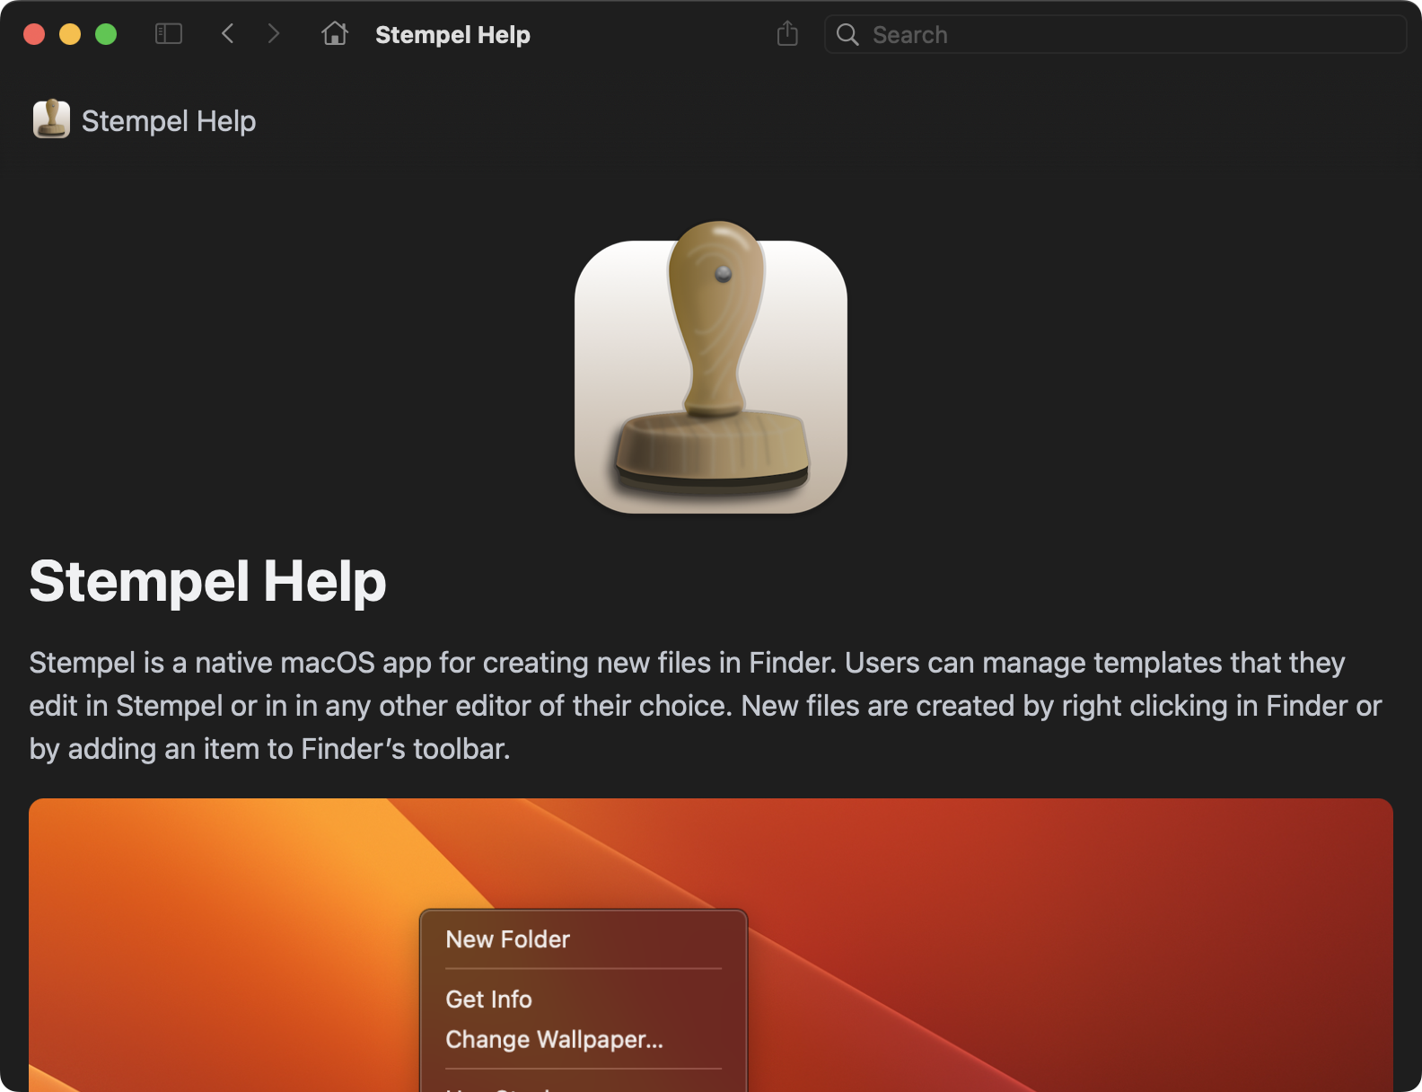Close the Help window

(x=34, y=34)
